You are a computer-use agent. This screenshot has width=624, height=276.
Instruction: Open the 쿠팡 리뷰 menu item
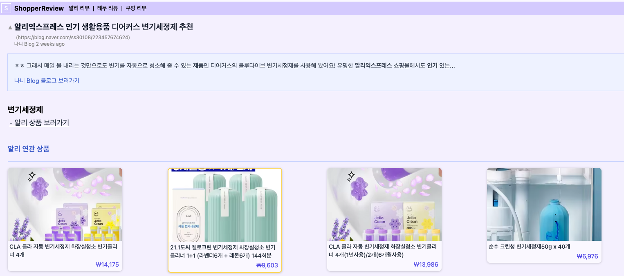[x=136, y=8]
